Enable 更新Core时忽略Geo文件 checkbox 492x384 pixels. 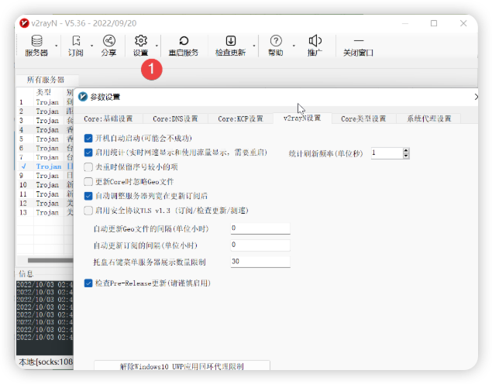pos(88,181)
